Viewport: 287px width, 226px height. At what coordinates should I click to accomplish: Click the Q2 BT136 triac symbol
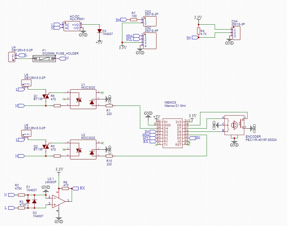click(x=46, y=147)
